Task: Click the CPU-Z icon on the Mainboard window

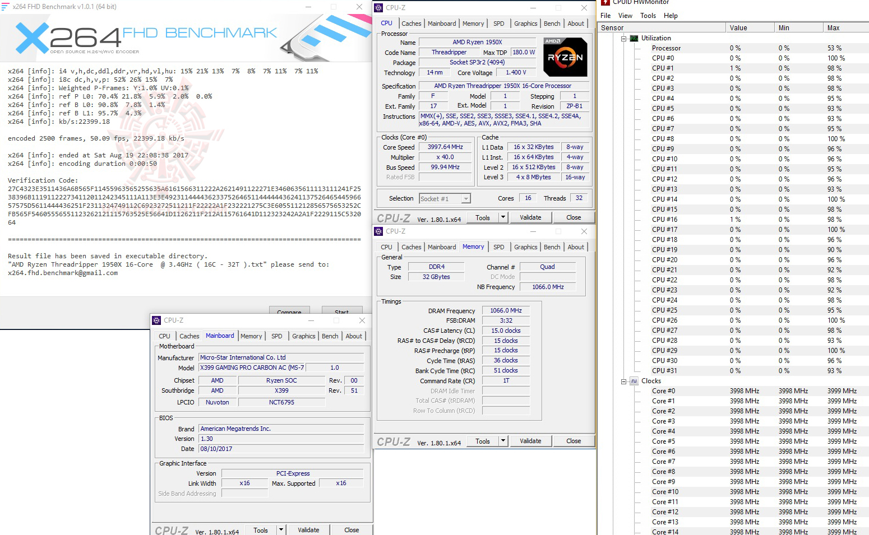Action: (x=155, y=320)
